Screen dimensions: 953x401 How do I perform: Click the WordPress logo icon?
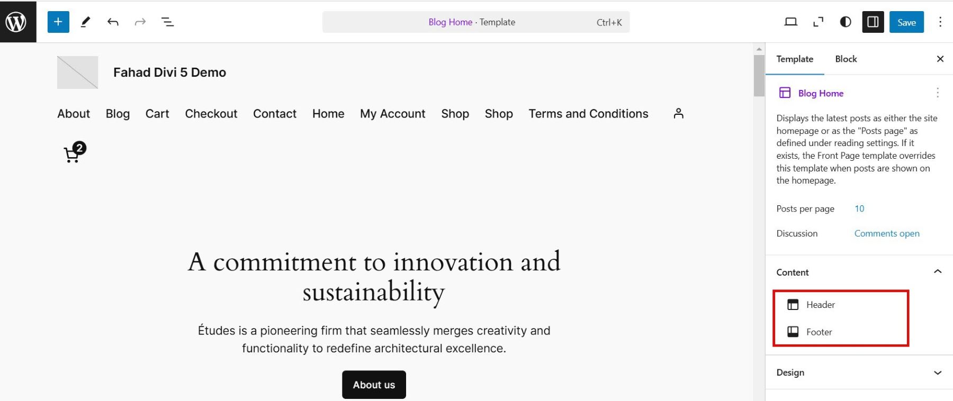[x=16, y=22]
